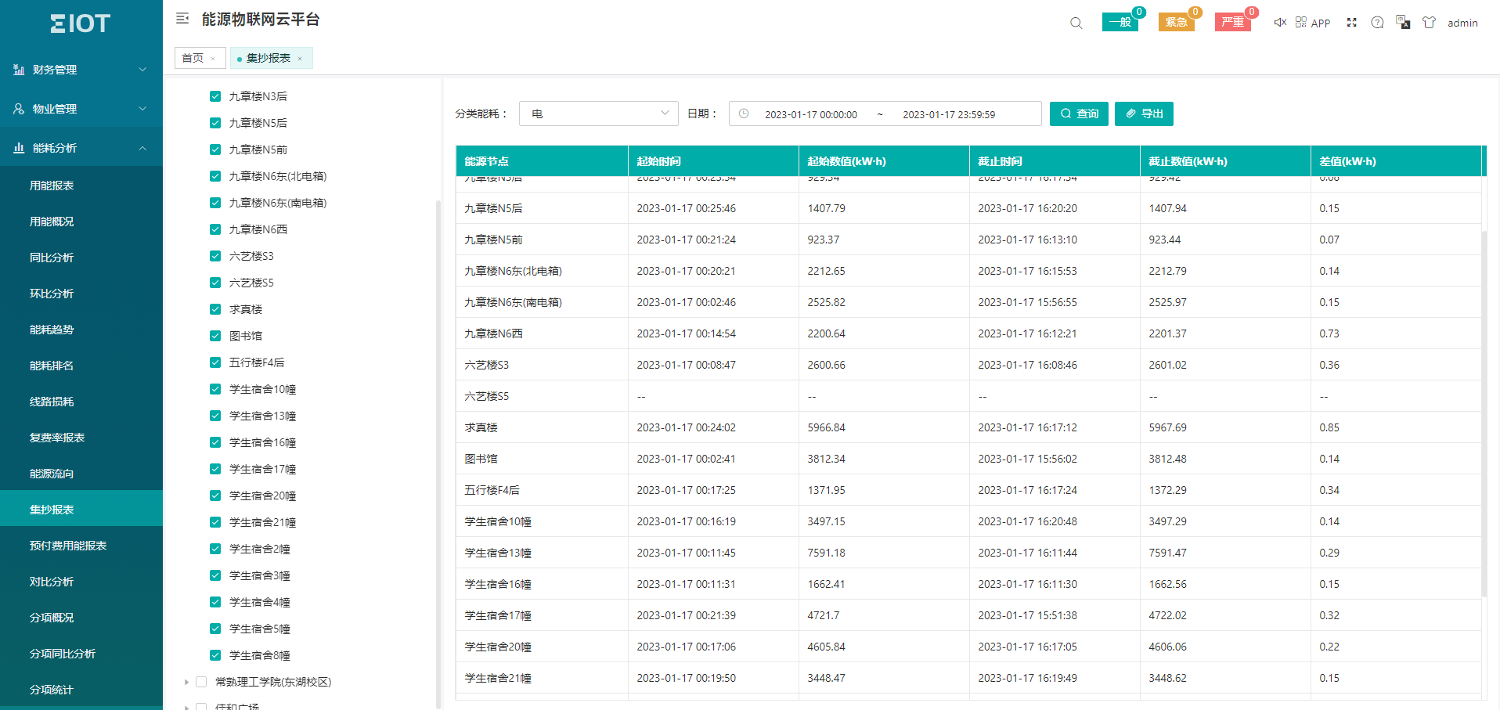Collapse the 能耗分析 menu chevron
1500x710 pixels.
(142, 148)
